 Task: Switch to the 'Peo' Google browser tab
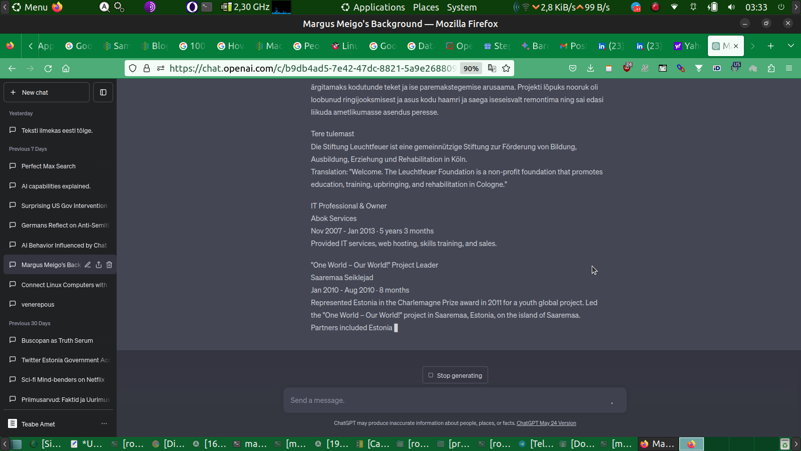306,46
